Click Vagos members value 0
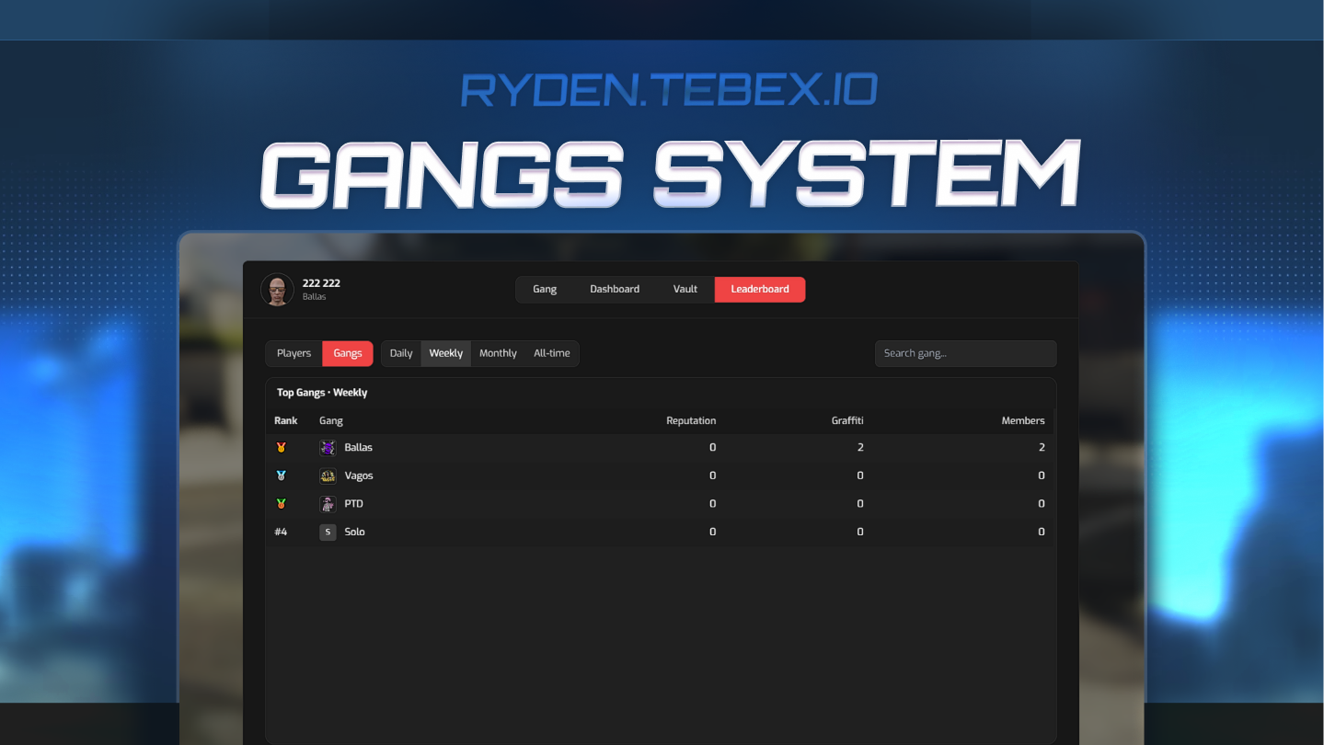The image size is (1324, 745). [x=1042, y=476]
